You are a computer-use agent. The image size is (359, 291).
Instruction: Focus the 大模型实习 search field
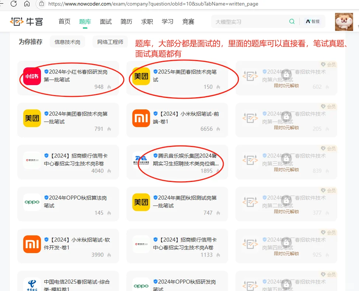[250, 22]
